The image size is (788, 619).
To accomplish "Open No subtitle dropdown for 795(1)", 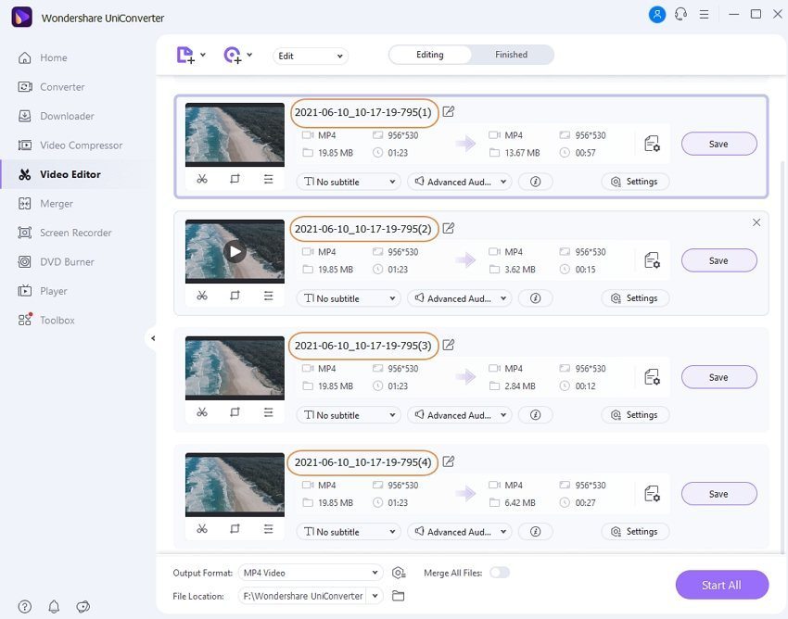I will click(x=349, y=182).
